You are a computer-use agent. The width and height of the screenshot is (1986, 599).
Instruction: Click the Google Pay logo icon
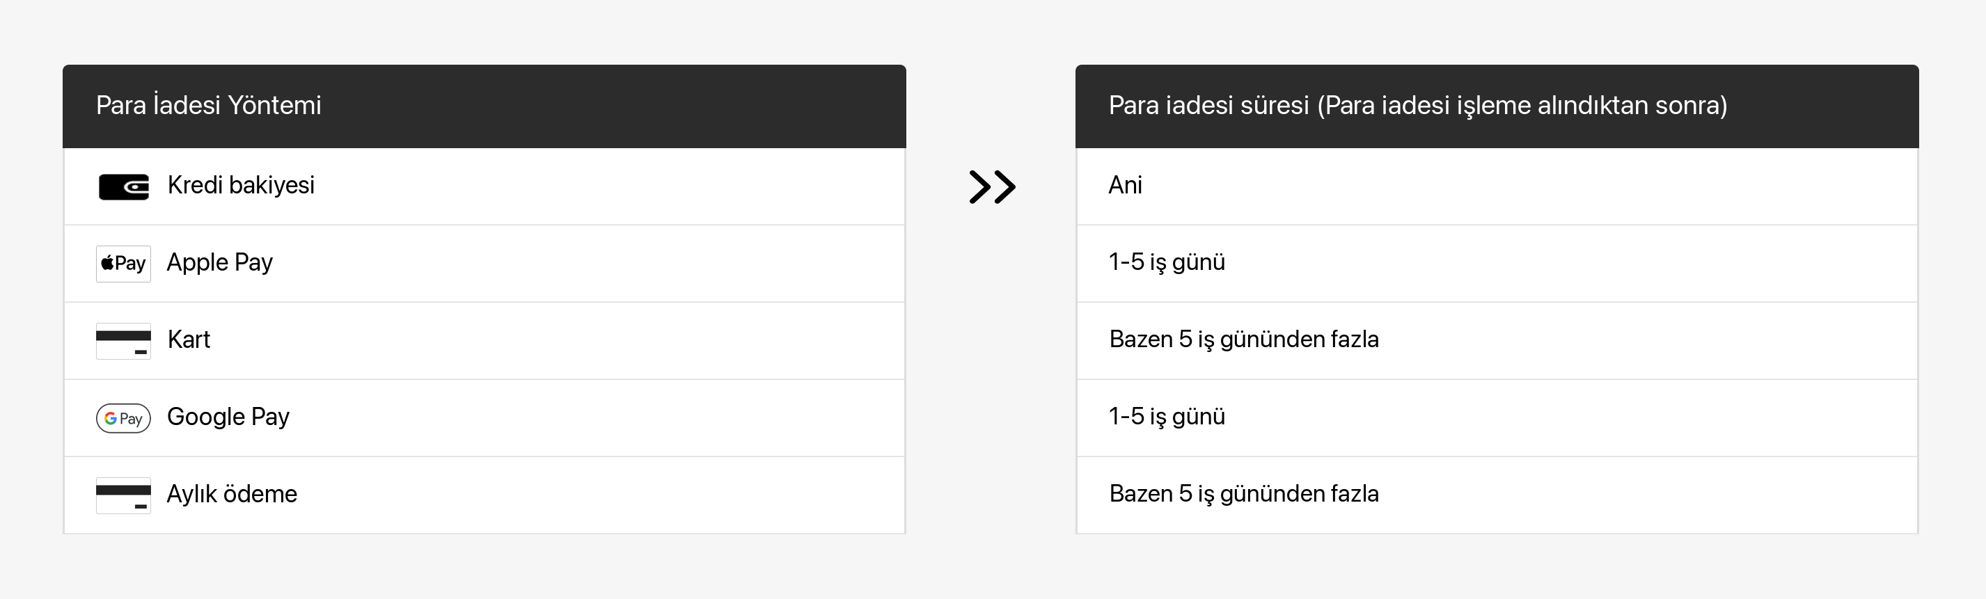pos(123,418)
